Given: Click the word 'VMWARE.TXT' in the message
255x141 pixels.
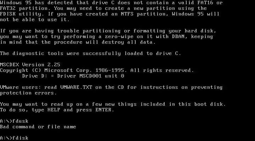Looking at the screenshot, I should [76, 87].
